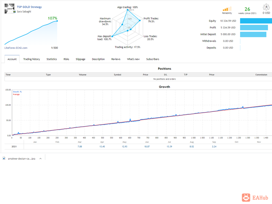
Task: Click the August monthly growth 8.52
Action: 192,147
